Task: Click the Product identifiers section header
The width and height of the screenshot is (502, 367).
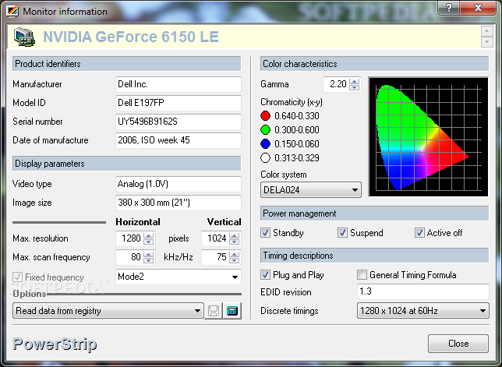Action: [x=127, y=64]
